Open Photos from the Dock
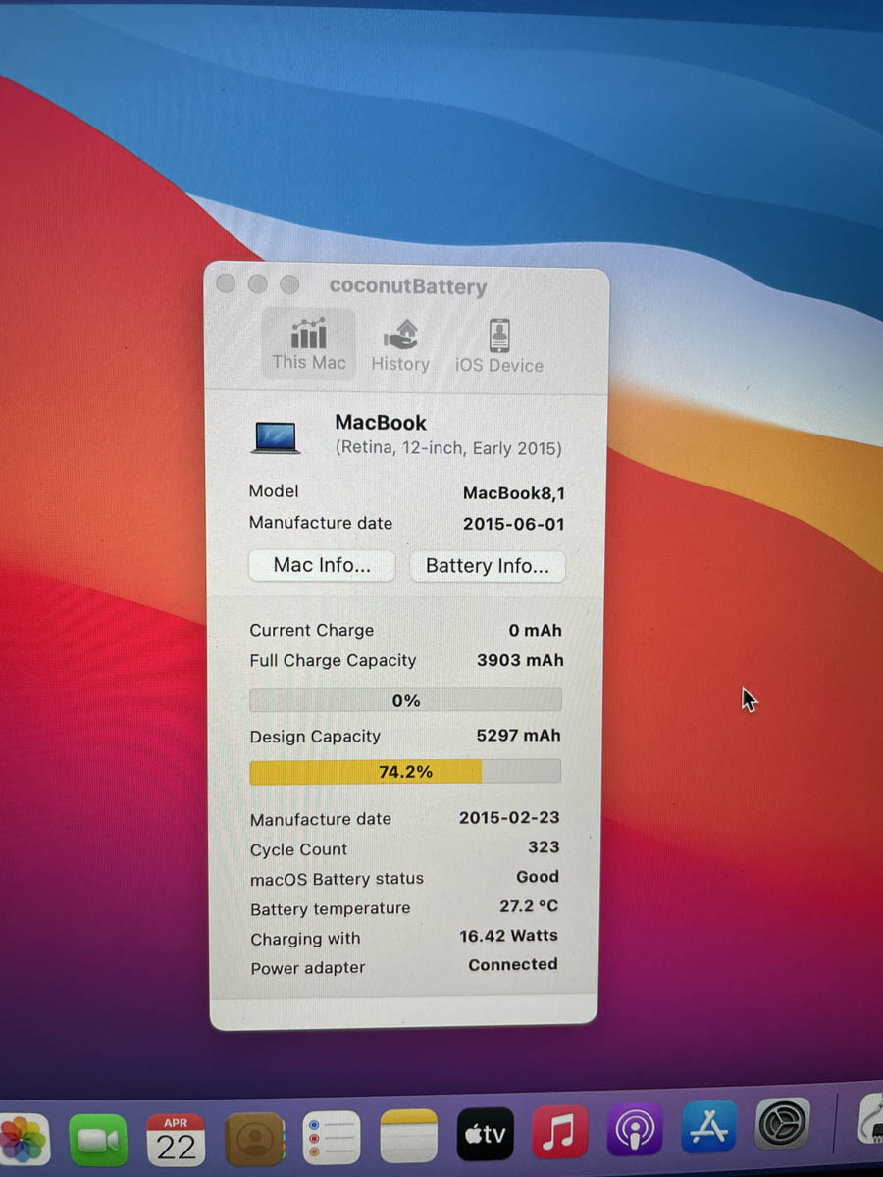Screen dimensions: 883x1177 pyautogui.click(x=23, y=1142)
